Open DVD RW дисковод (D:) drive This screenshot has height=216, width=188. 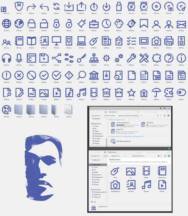tap(121, 141)
